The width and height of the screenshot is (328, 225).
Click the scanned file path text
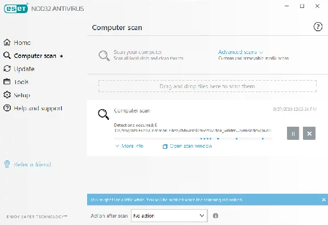point(192,131)
